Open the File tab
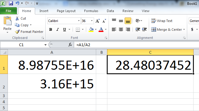 [x=8, y=11]
